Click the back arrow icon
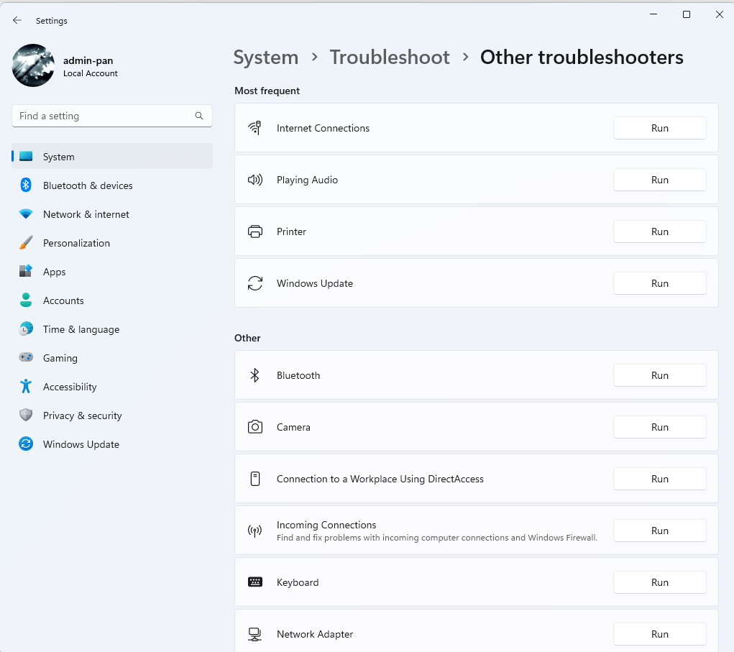The width and height of the screenshot is (734, 652). (x=17, y=20)
